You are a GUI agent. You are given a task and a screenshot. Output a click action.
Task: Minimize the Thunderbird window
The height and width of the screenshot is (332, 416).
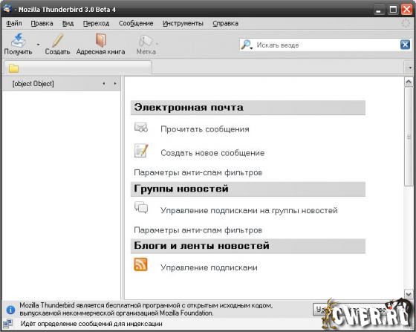(x=379, y=10)
